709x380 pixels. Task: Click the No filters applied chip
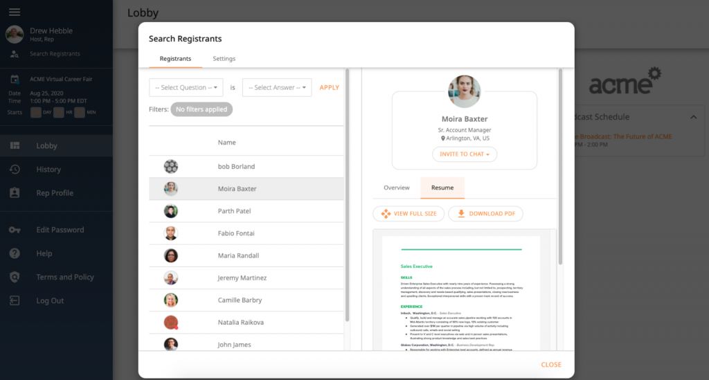tap(201, 109)
